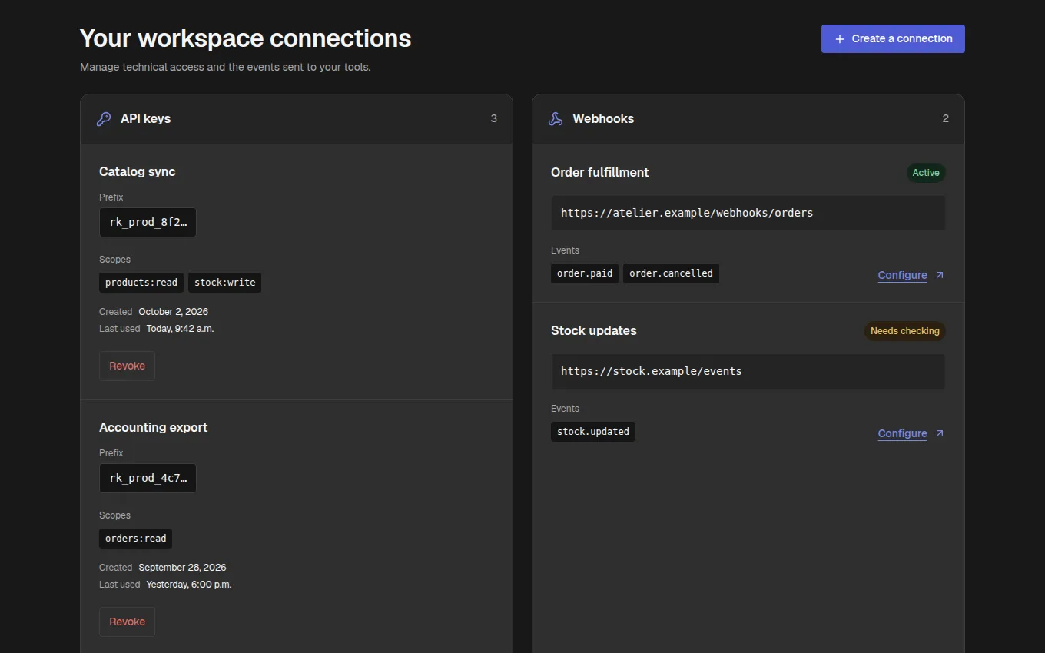Click the key icon beside API keys
The image size is (1045, 653).
pyautogui.click(x=103, y=119)
